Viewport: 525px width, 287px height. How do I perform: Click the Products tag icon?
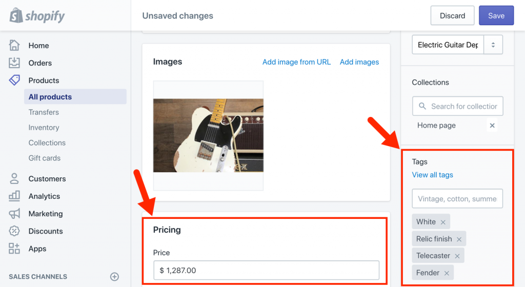tap(14, 80)
